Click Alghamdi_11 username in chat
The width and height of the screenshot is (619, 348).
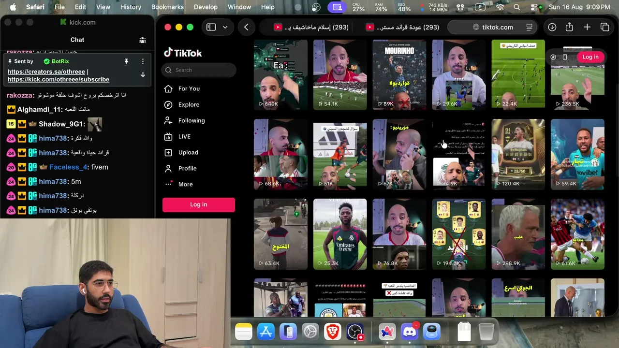(x=40, y=110)
